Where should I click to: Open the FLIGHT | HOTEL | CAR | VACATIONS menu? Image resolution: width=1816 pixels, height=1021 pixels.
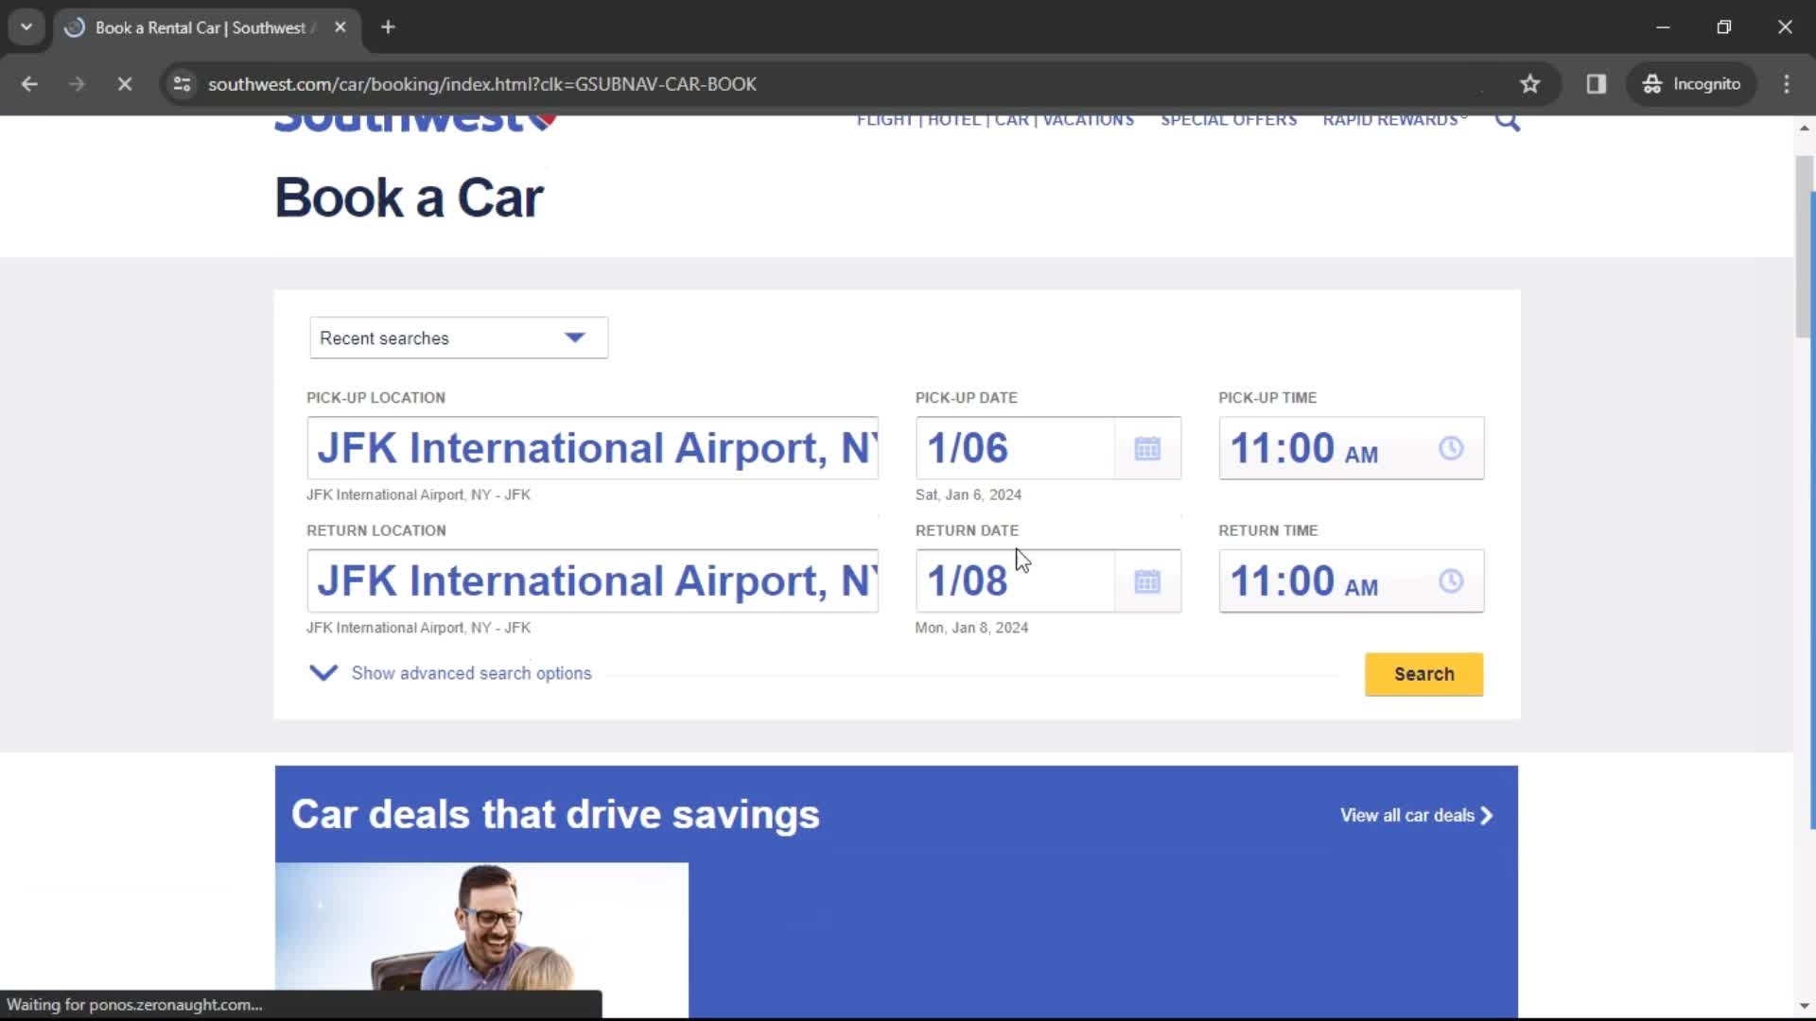(993, 118)
